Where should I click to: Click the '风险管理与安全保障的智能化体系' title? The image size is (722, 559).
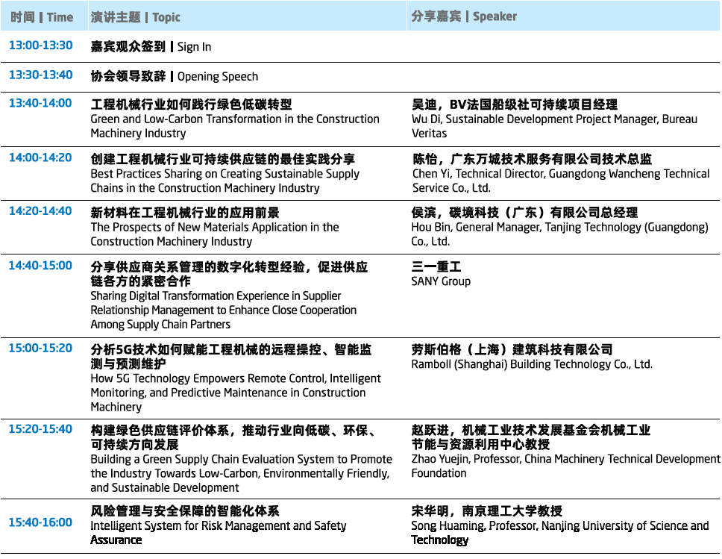click(x=185, y=511)
